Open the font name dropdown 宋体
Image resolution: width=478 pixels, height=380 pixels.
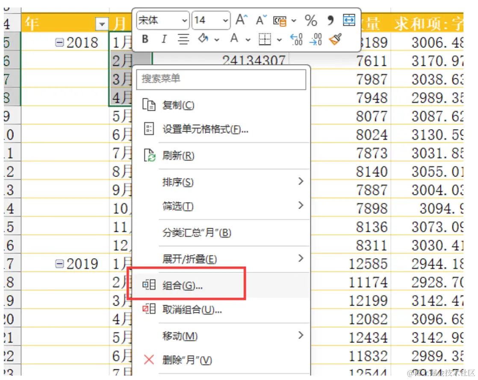click(184, 21)
